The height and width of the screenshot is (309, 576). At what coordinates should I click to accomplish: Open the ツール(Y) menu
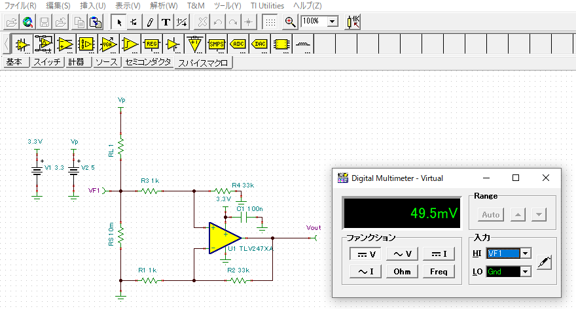tap(227, 6)
